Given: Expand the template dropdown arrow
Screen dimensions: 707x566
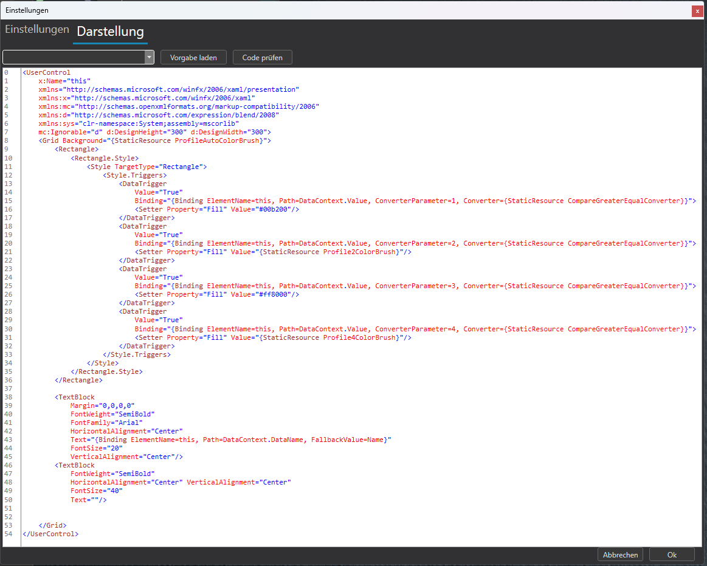Looking at the screenshot, I should (149, 57).
